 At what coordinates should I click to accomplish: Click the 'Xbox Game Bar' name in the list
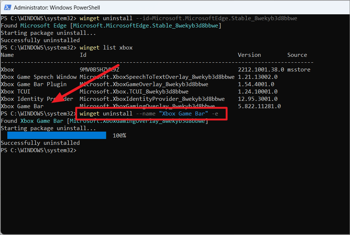22,106
